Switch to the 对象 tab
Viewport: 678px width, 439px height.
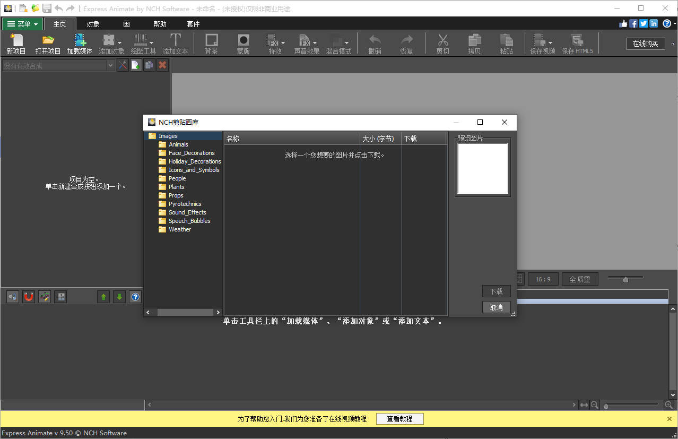click(93, 24)
